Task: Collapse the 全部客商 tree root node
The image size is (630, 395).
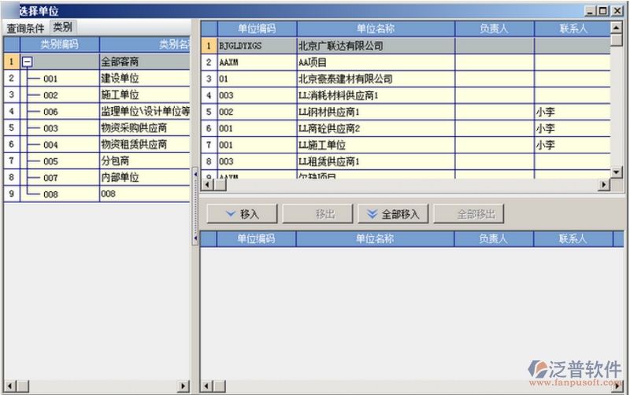Action: pyautogui.click(x=28, y=61)
